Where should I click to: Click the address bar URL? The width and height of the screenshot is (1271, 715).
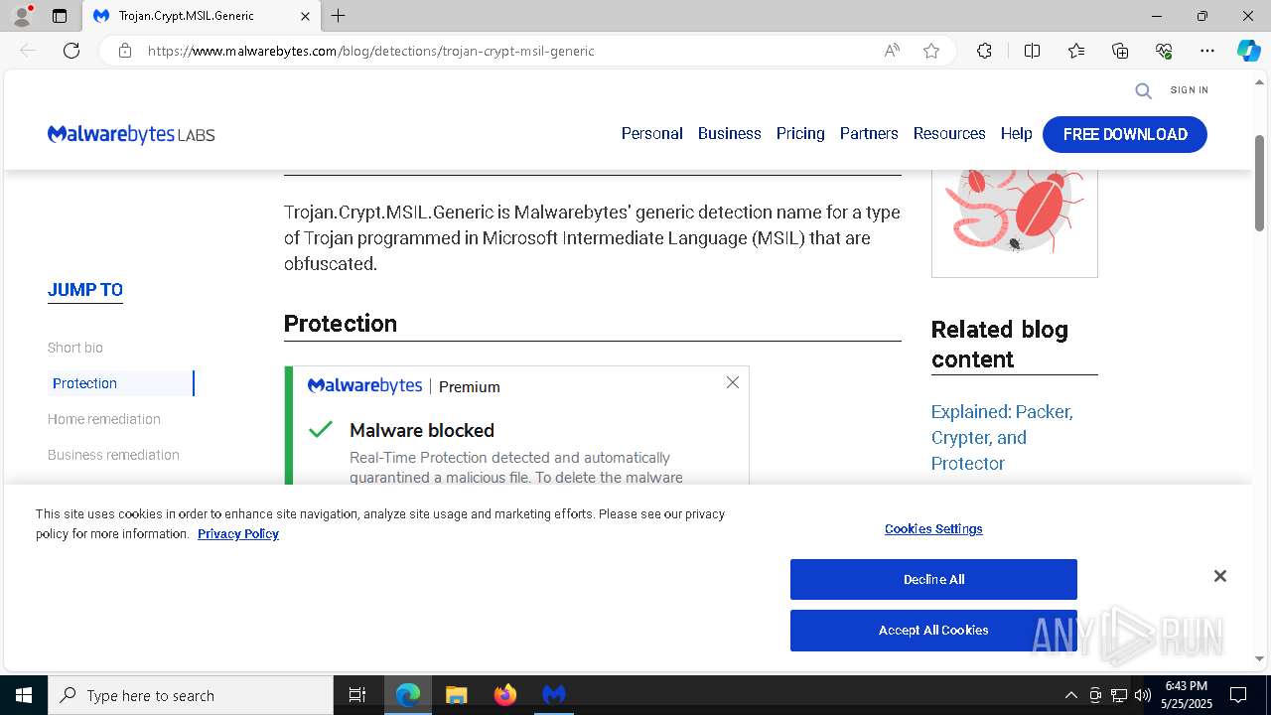coord(370,51)
